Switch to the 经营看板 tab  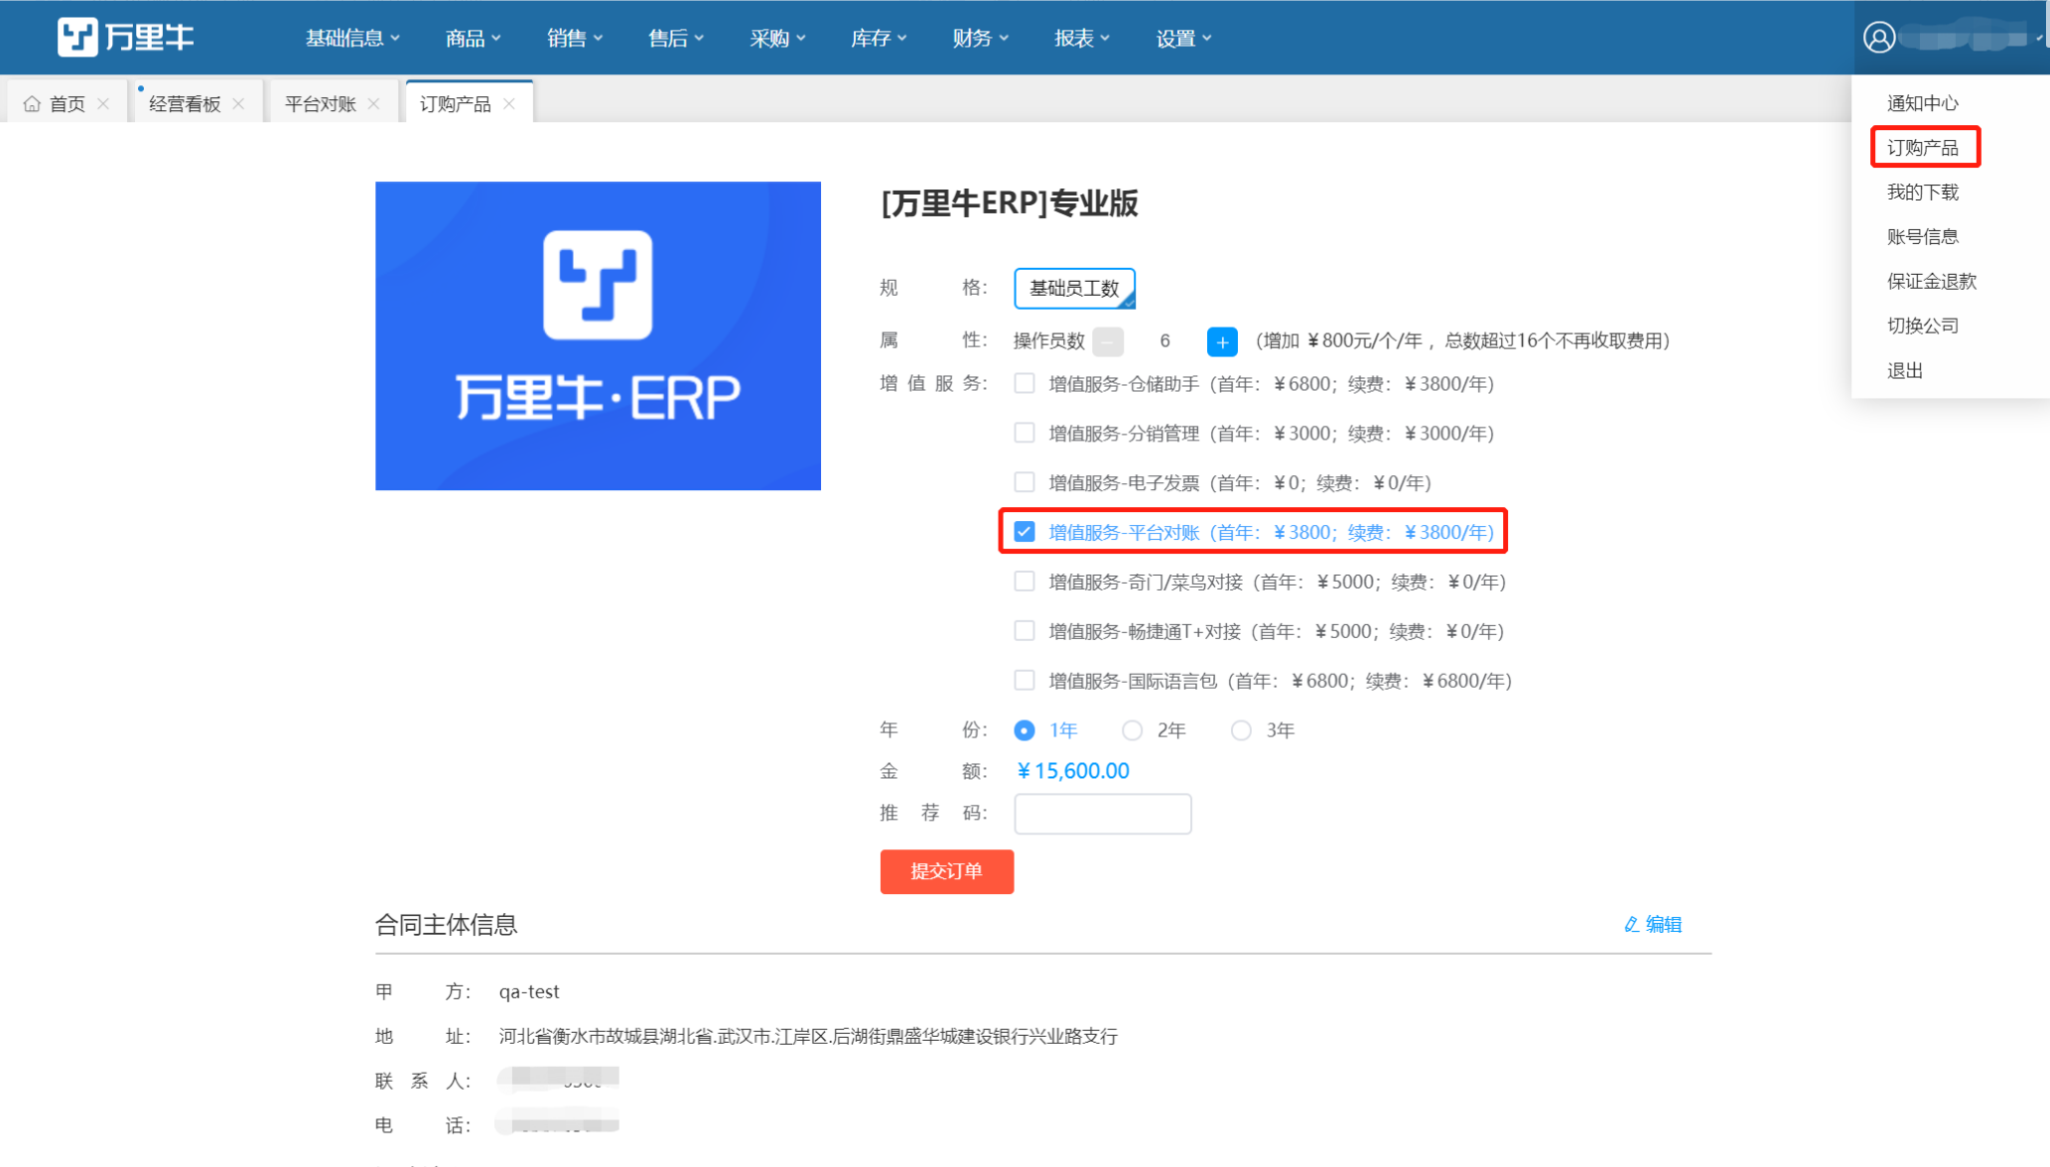click(x=185, y=103)
